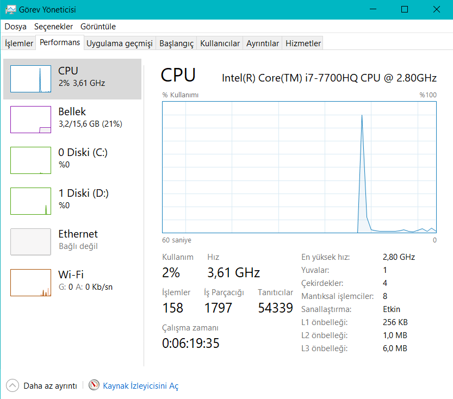Select the Bellek mini graph thumbnail
Screen dimensions: 453x399
tap(30, 120)
